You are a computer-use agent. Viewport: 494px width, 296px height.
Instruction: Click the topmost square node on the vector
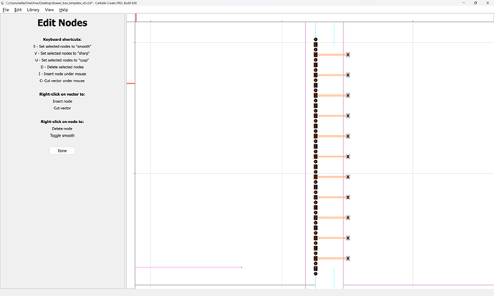tap(316, 45)
